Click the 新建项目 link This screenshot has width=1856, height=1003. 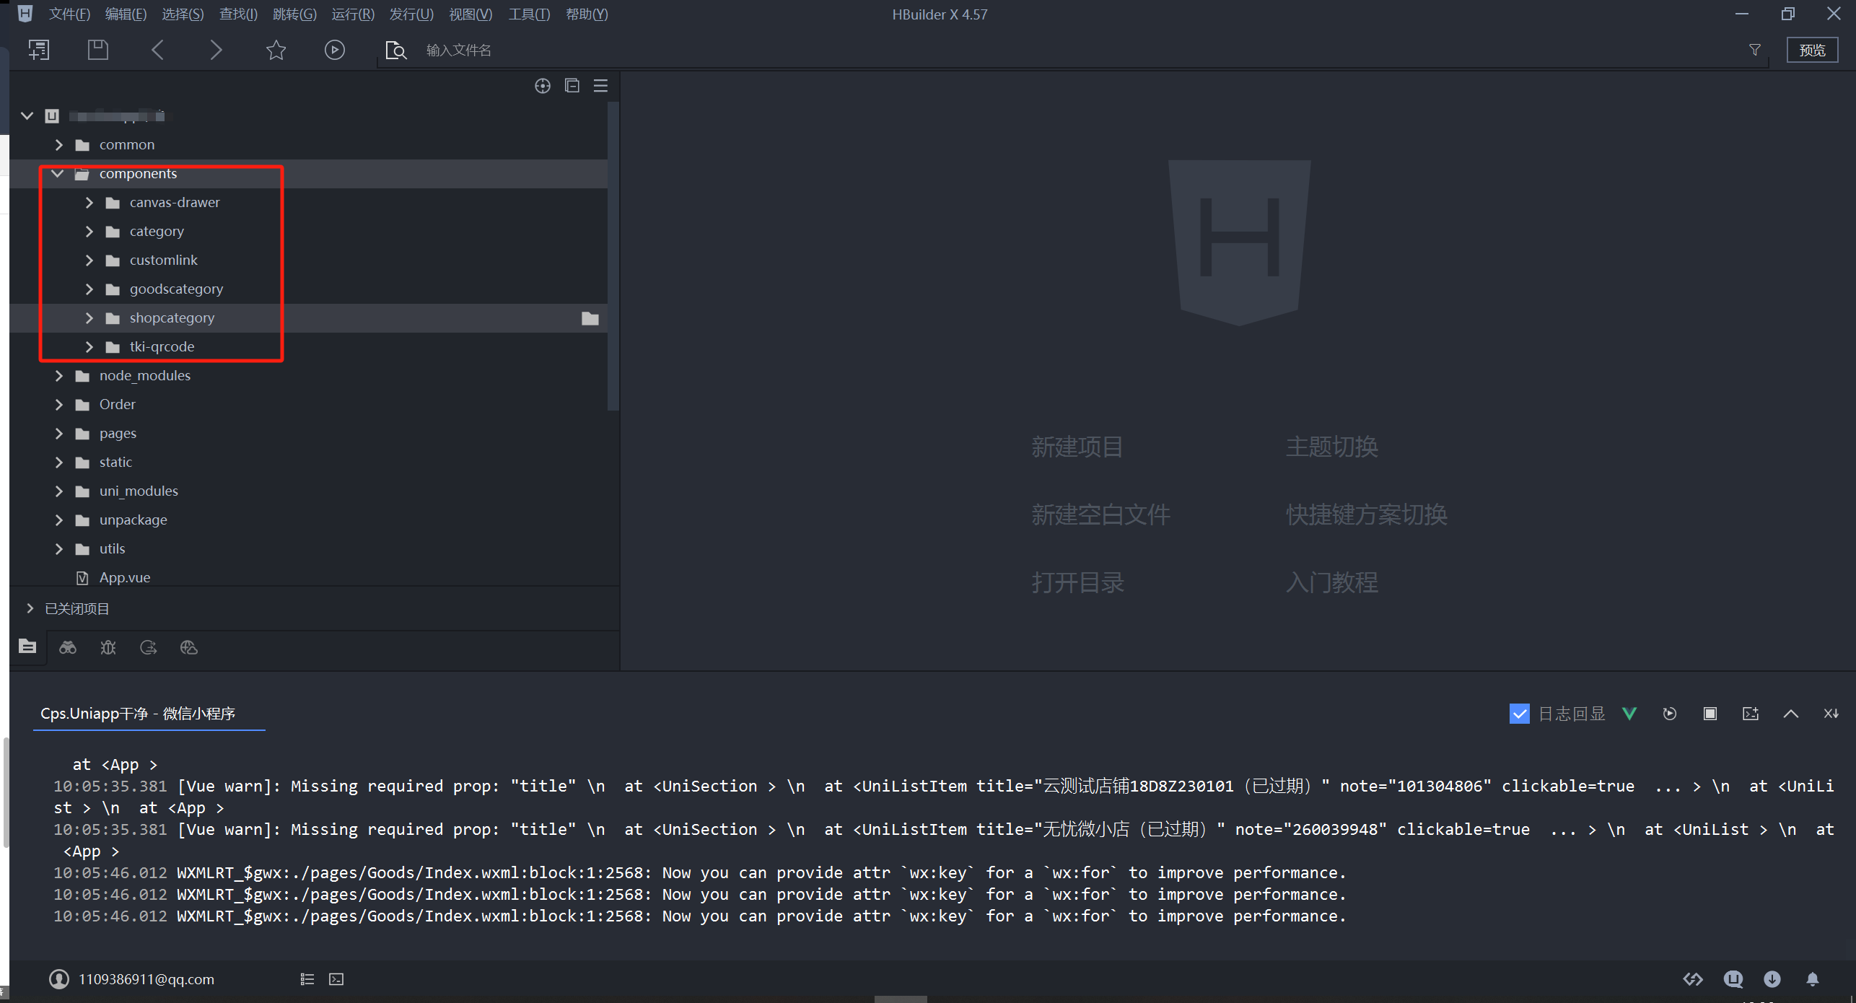pos(1077,447)
